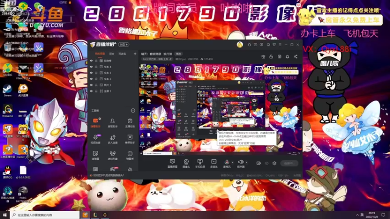Click the share icon above the preview
This screenshot has width=390, height=219.
tap(295, 56)
